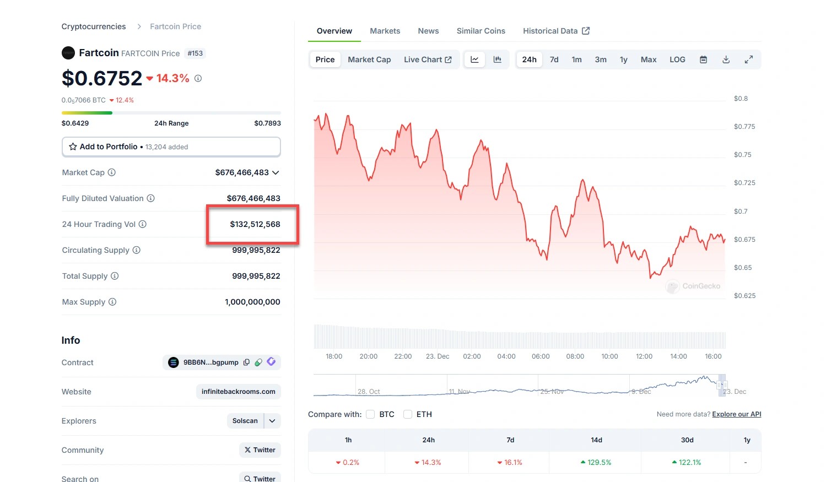This screenshot has width=826, height=482.
Task: Enable BTC comparison checkbox
Action: click(x=370, y=414)
